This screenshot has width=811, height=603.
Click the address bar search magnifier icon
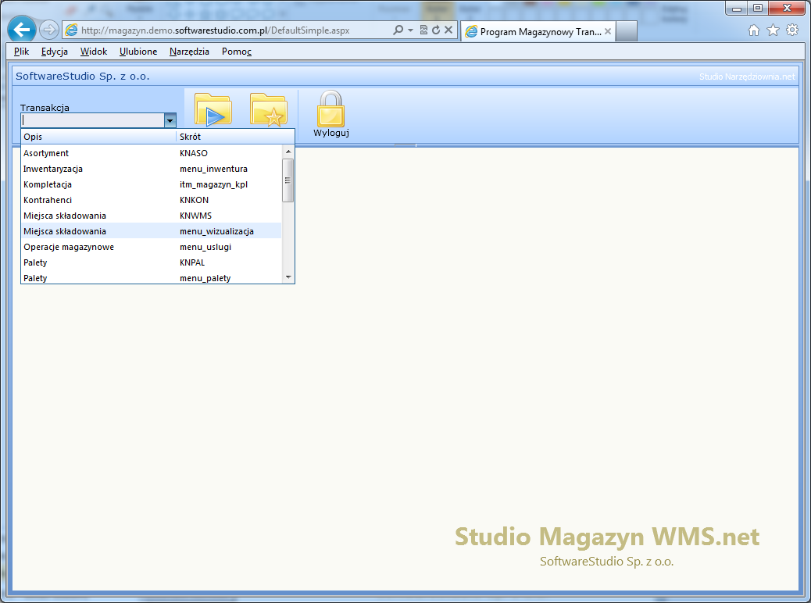[398, 30]
